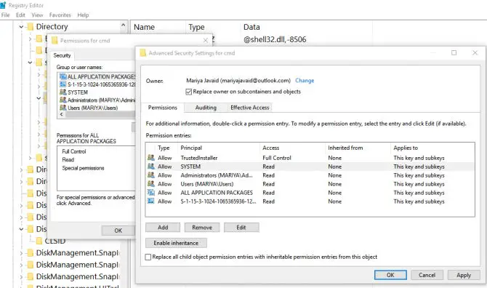Collapse the Directory tree node

click(x=21, y=27)
